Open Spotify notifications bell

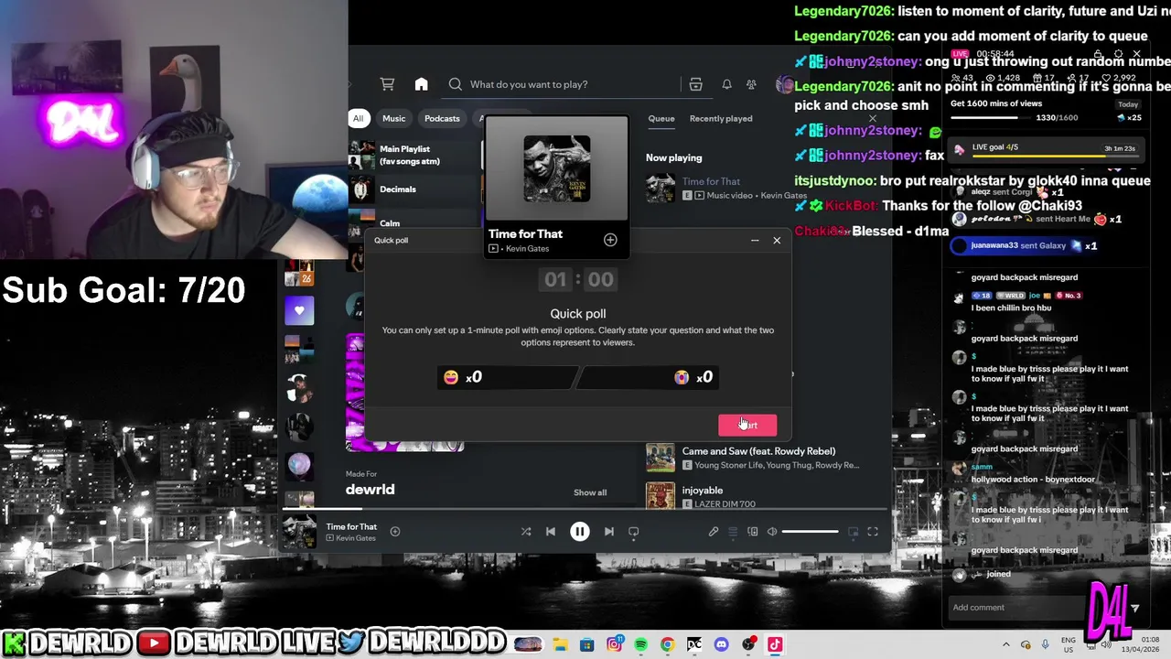[726, 84]
